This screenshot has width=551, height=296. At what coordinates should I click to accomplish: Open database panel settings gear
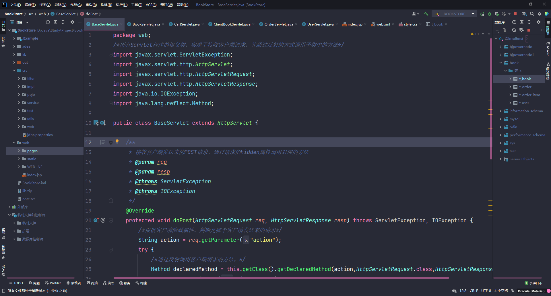[538, 22]
